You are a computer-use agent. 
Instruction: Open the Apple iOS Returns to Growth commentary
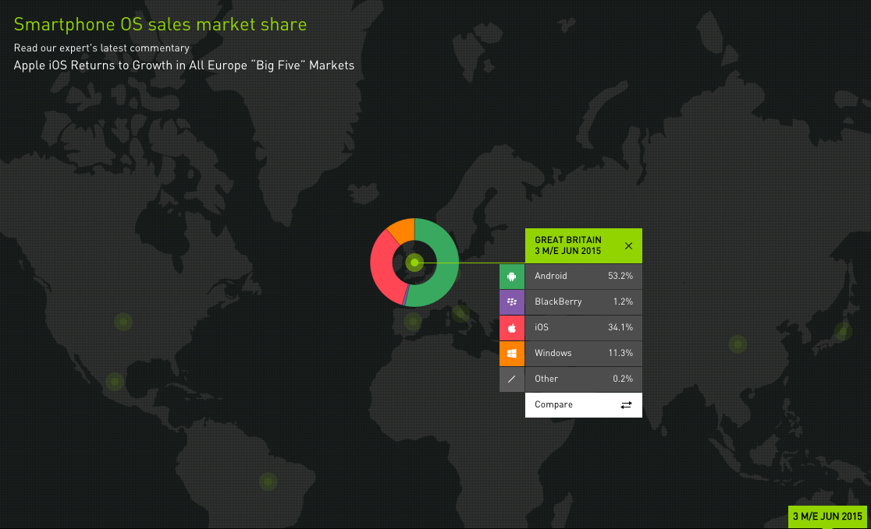tap(184, 65)
